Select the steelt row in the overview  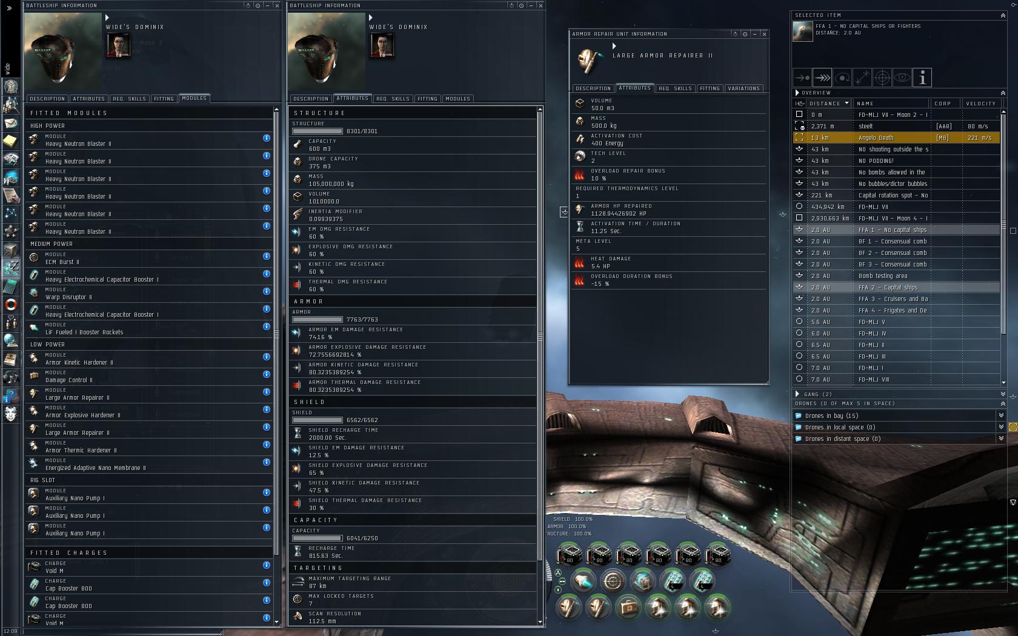[x=897, y=127]
